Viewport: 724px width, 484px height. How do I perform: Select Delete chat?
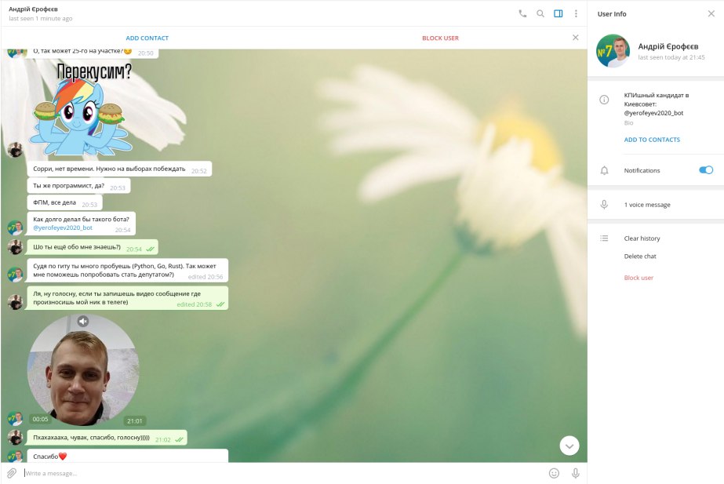click(x=640, y=257)
